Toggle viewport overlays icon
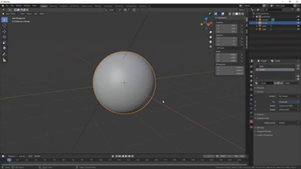301x169 pixels. pos(222,14)
